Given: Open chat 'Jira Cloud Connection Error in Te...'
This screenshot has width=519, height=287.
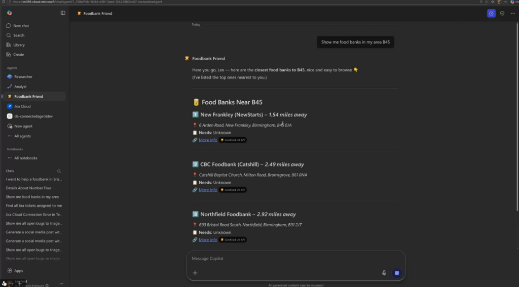Looking at the screenshot, I should tap(34, 215).
